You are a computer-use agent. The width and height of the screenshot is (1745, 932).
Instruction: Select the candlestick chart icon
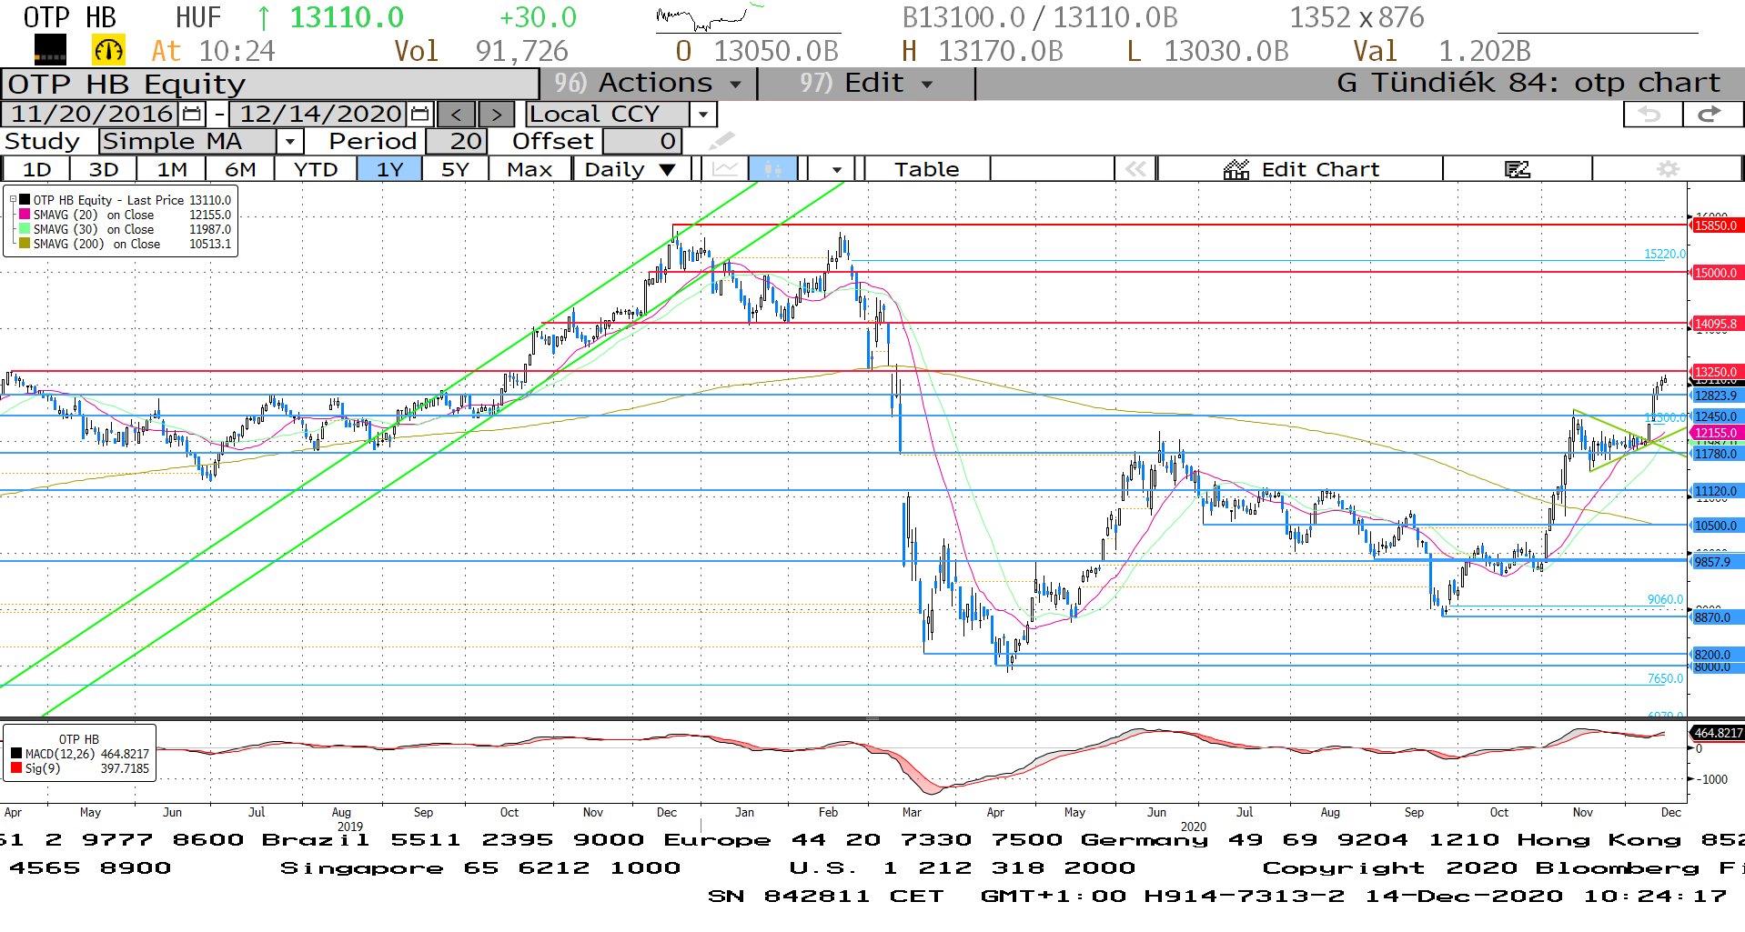click(x=772, y=169)
